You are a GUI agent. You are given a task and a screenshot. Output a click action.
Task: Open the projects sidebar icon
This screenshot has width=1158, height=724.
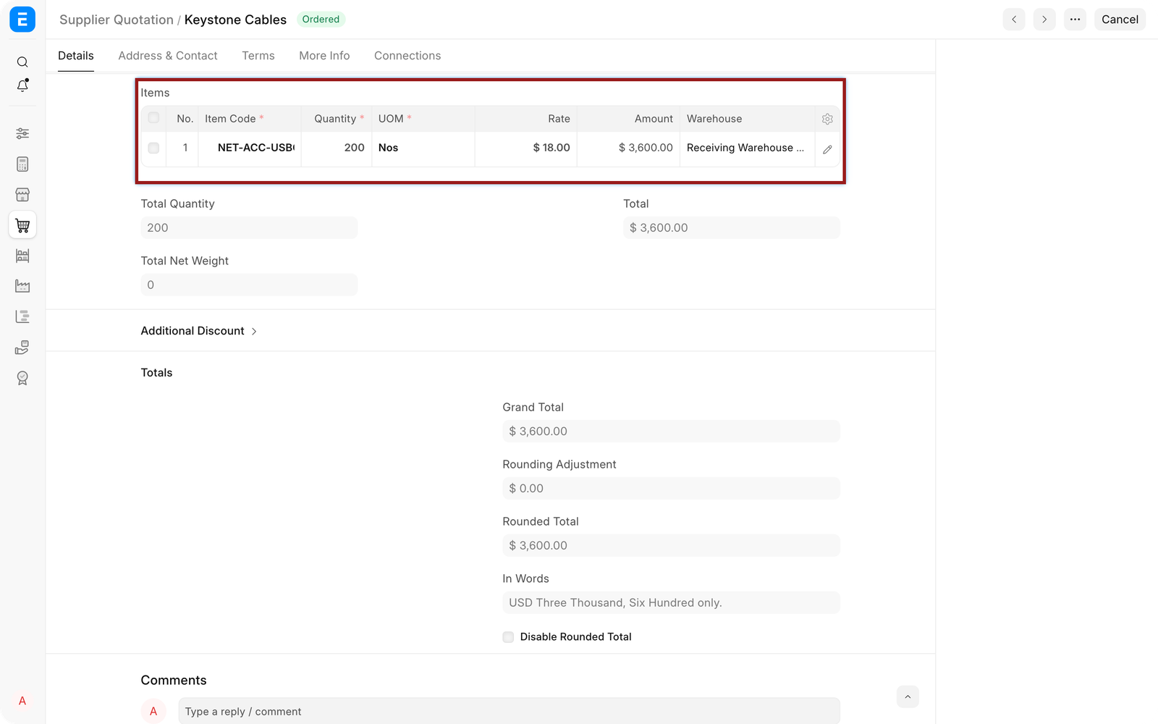tap(22, 316)
